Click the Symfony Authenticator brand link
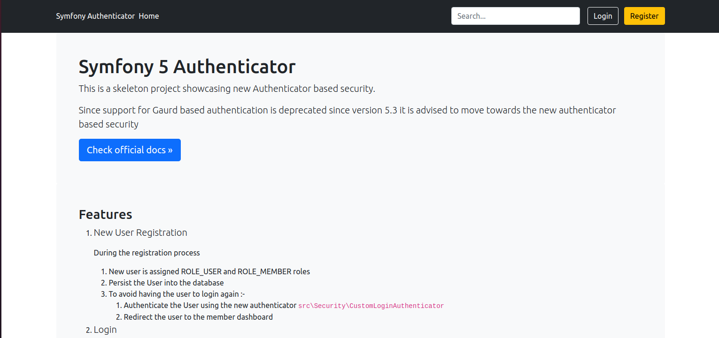The image size is (719, 338). [94, 15]
